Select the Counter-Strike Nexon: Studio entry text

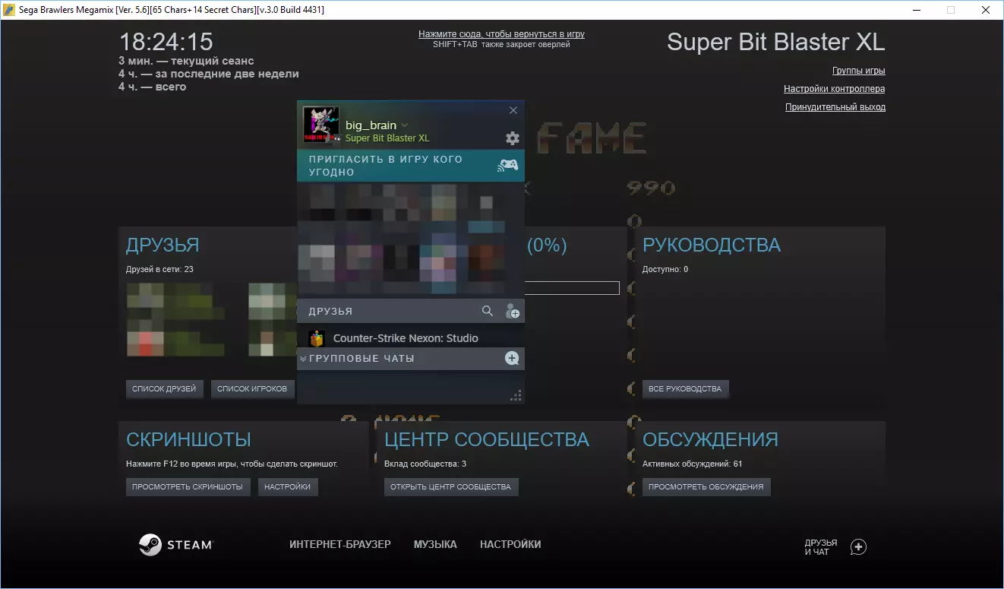pos(406,338)
